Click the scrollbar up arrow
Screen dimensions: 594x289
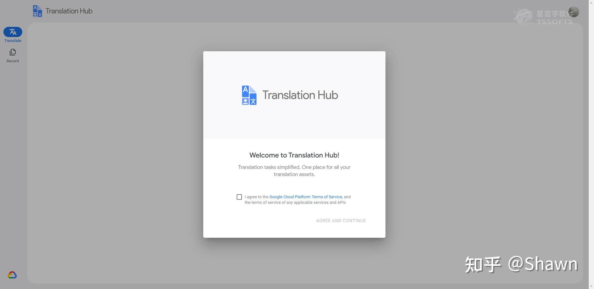pyautogui.click(x=592, y=2)
